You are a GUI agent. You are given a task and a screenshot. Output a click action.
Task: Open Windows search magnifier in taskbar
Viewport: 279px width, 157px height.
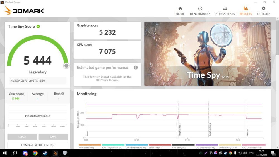coord(15,153)
